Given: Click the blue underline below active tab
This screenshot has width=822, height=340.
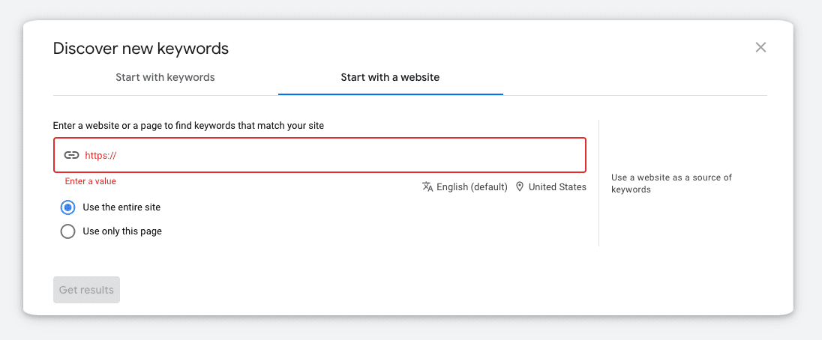Looking at the screenshot, I should click(x=391, y=94).
